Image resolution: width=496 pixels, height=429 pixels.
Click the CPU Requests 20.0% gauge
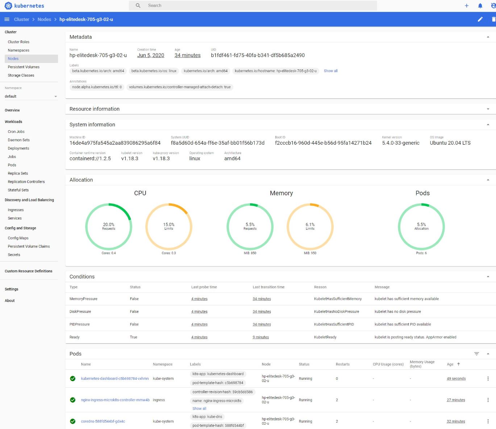tap(109, 226)
